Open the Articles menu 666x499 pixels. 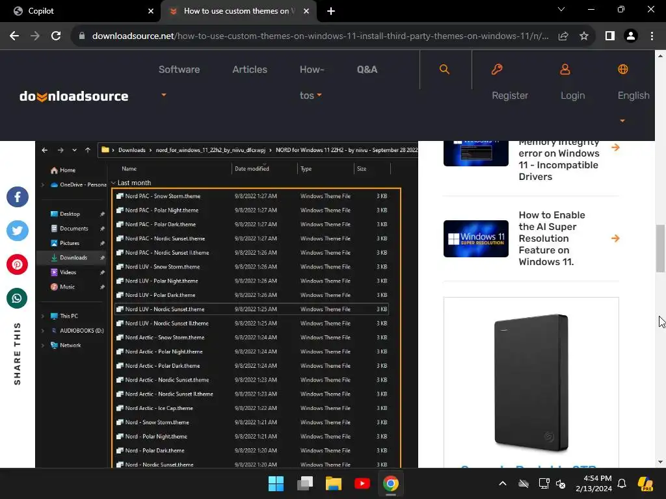tap(250, 70)
